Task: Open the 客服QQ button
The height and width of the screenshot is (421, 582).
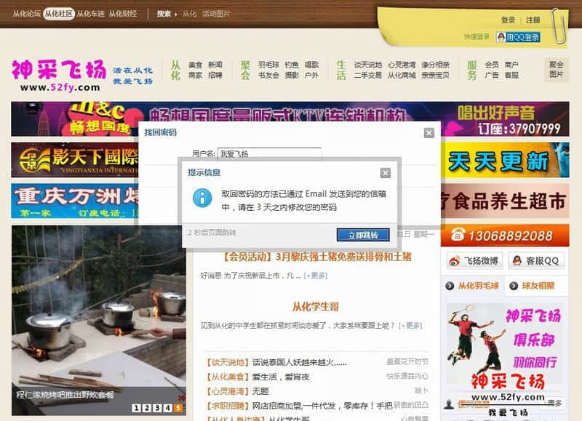Action: click(536, 261)
